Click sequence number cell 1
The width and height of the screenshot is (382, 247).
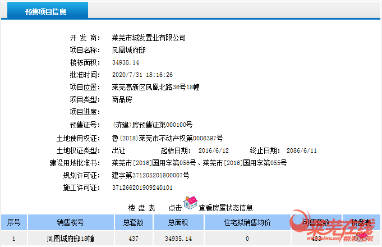click(x=14, y=239)
